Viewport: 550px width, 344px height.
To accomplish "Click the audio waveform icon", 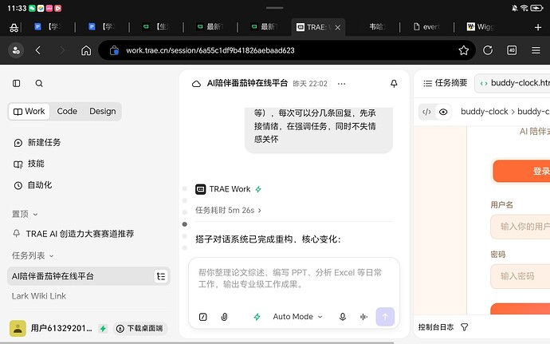I will (x=363, y=317).
